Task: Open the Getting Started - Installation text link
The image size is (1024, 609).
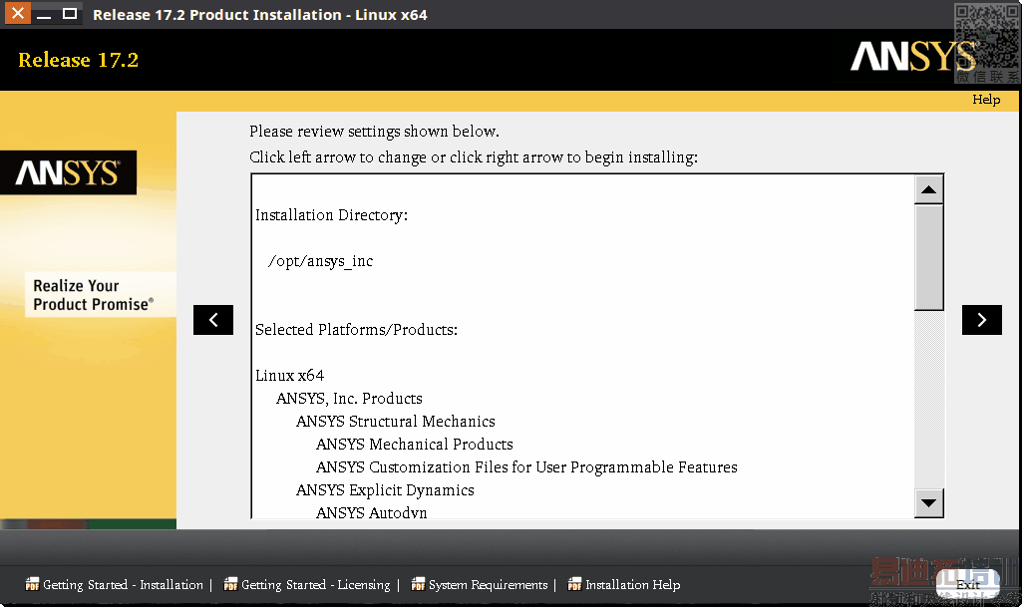Action: [x=123, y=585]
